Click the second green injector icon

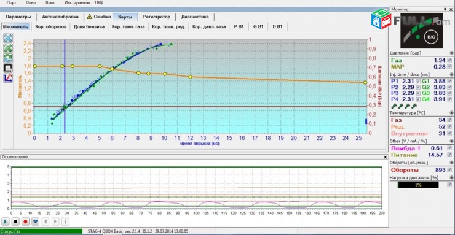(x=401, y=107)
